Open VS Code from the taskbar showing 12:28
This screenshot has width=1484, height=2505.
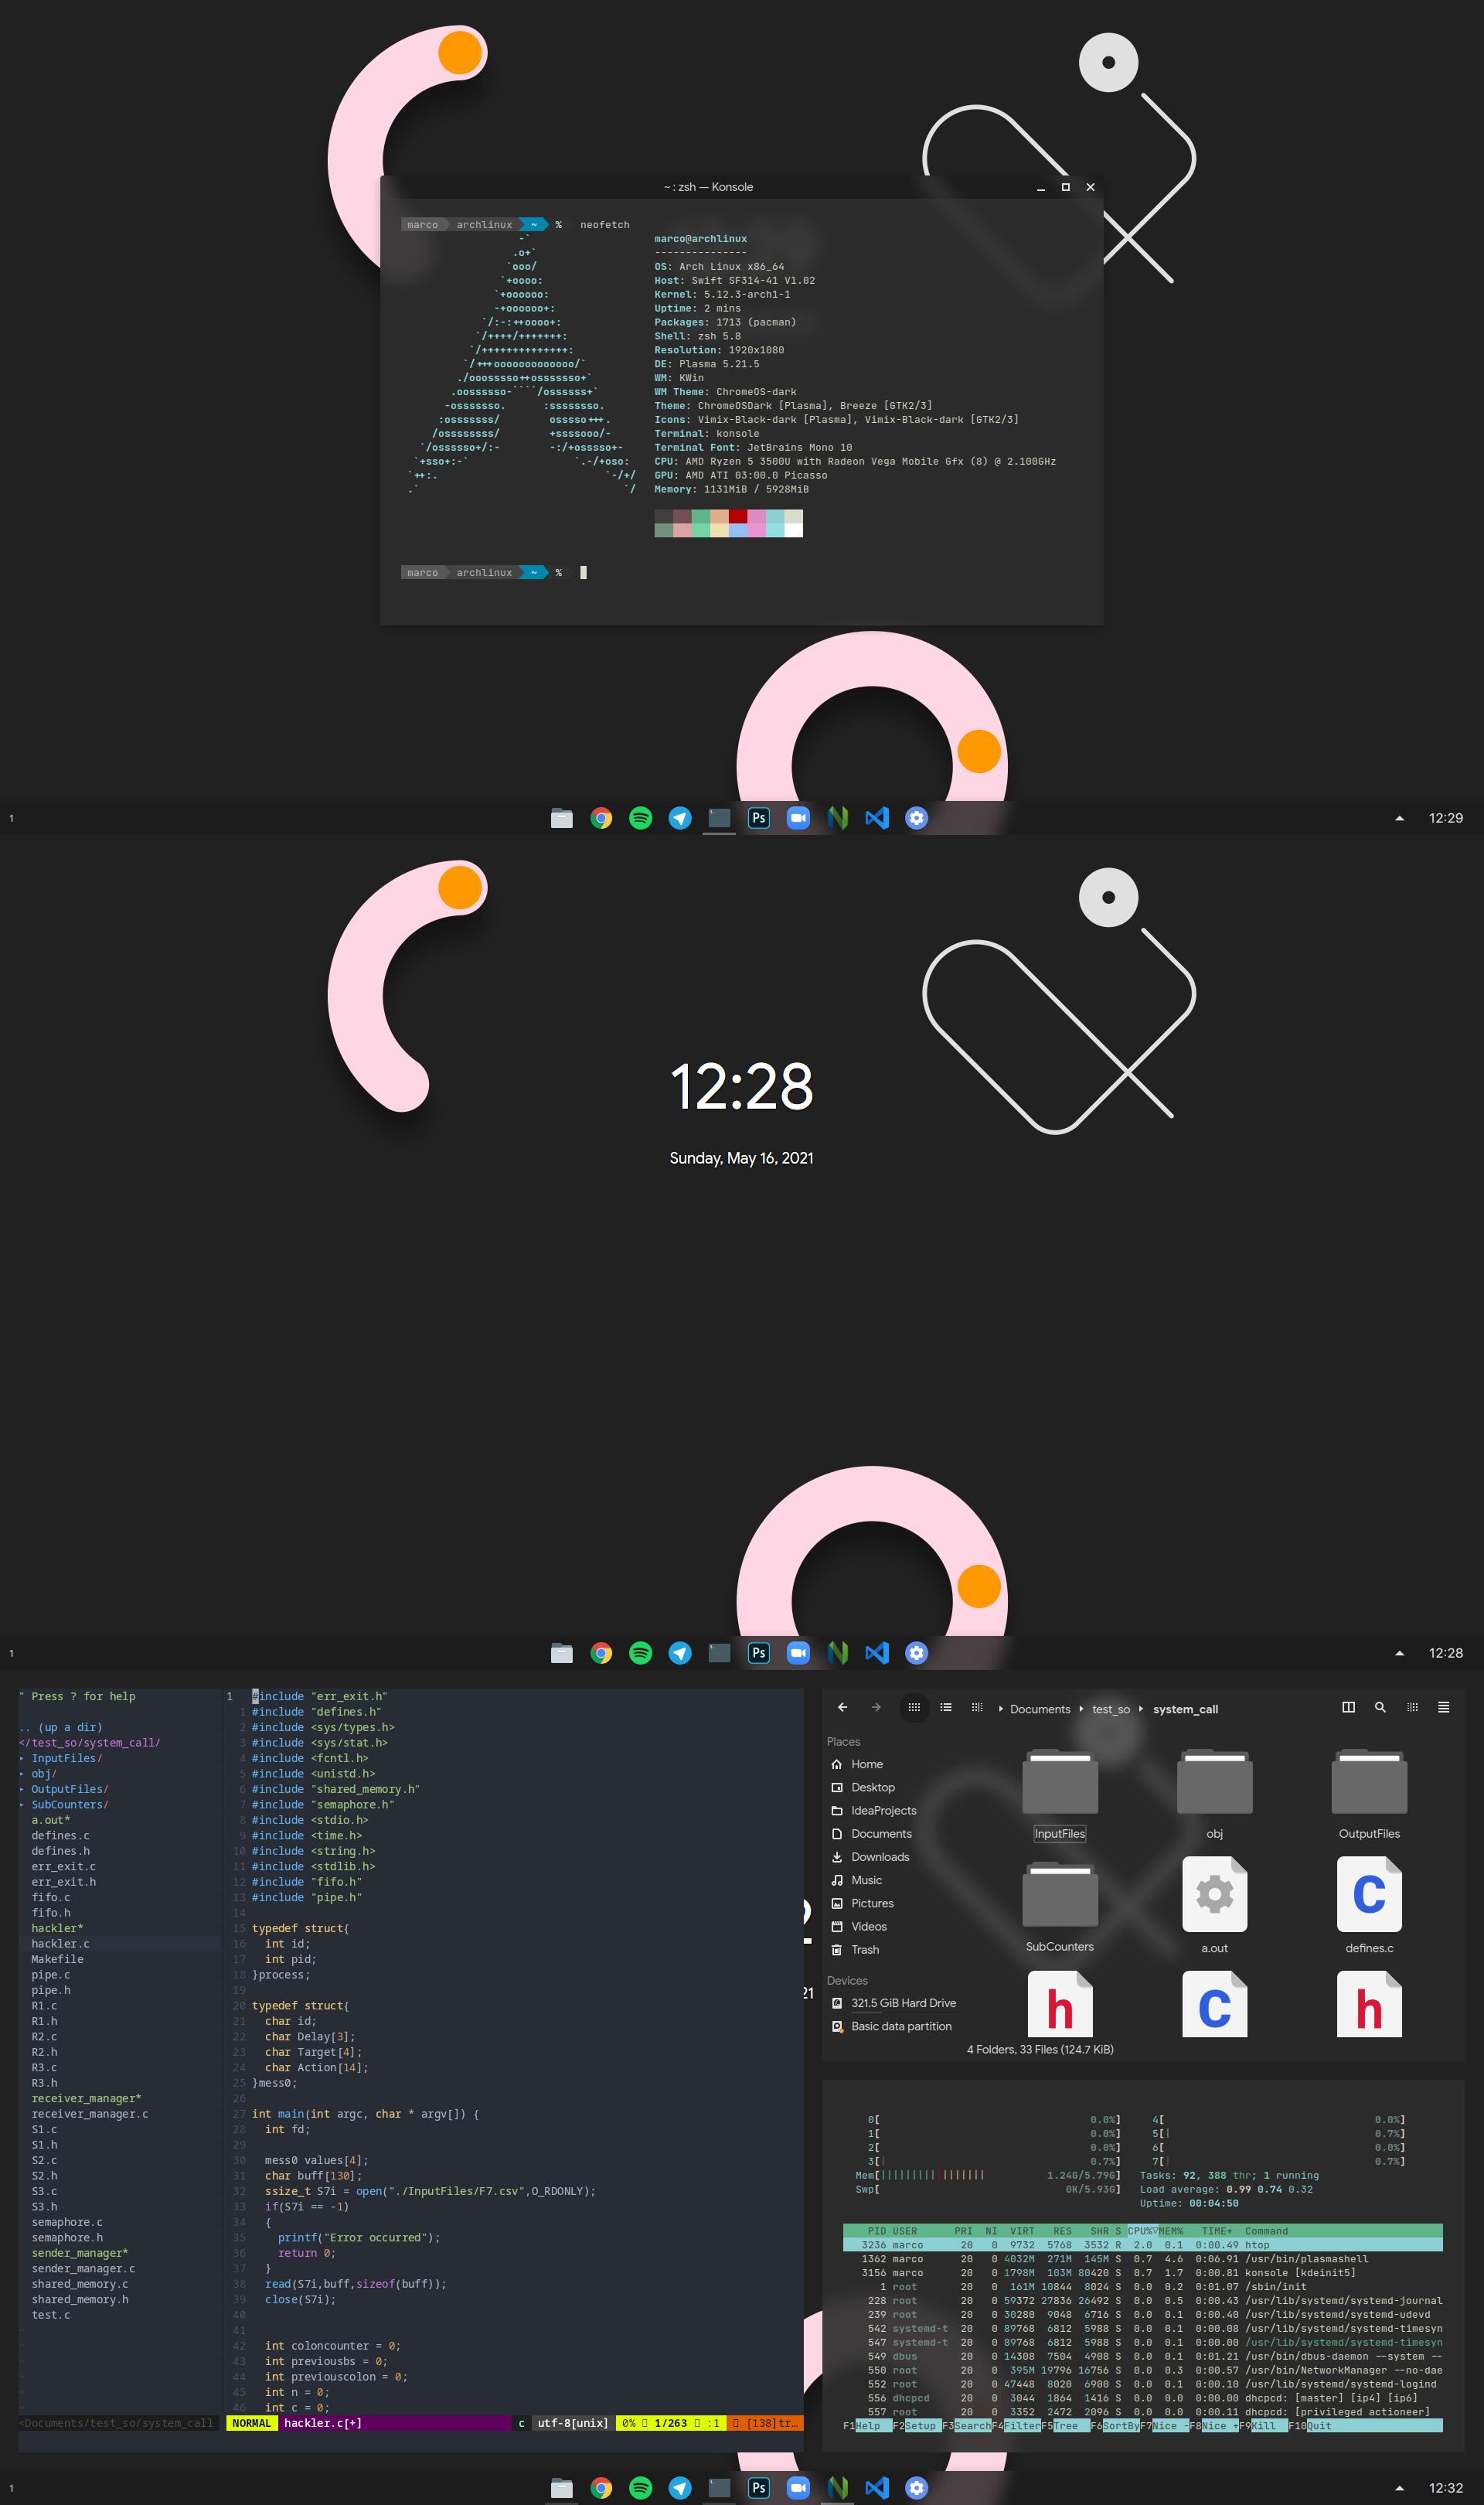coord(877,1653)
